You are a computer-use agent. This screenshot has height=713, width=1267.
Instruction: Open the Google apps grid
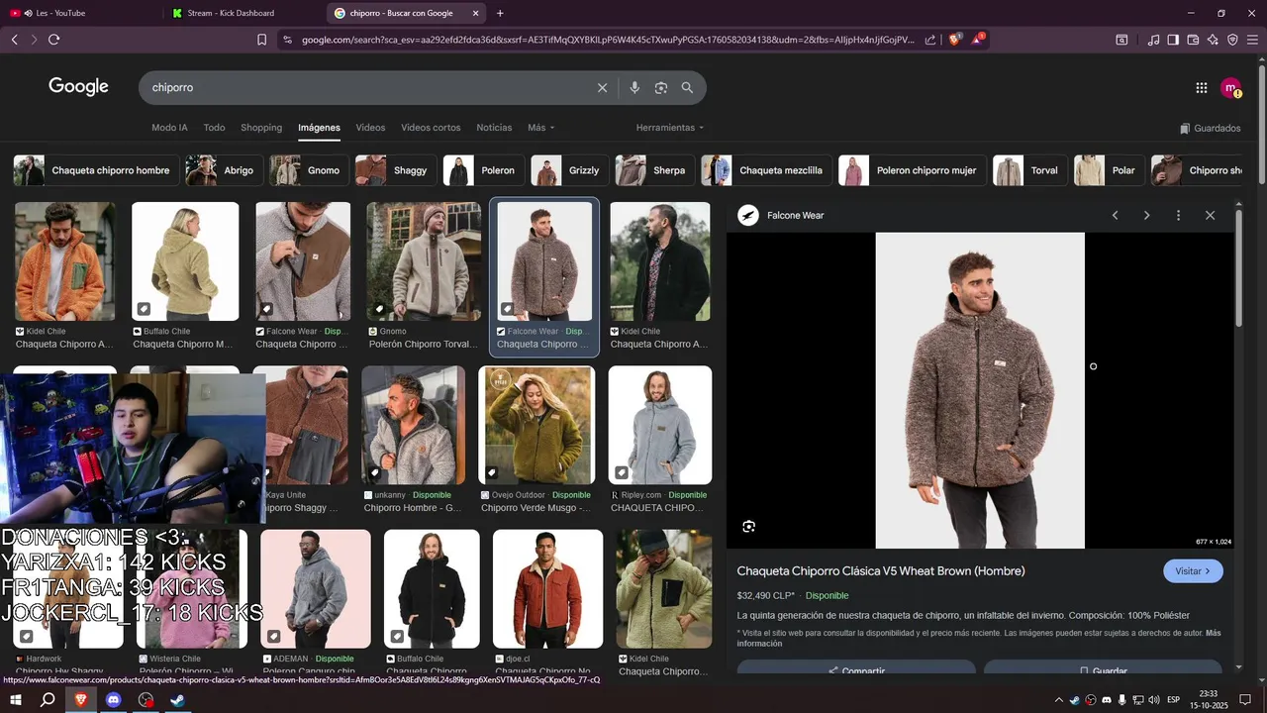click(x=1202, y=88)
